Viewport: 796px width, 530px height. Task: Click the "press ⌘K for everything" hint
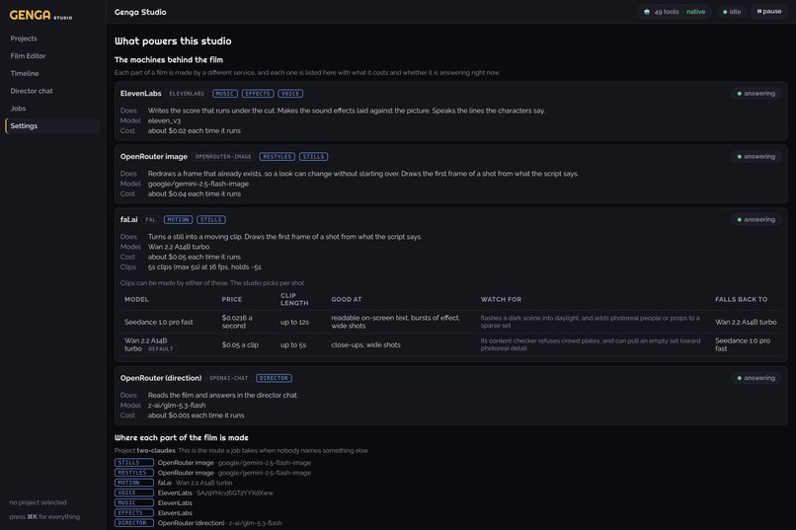(x=44, y=517)
